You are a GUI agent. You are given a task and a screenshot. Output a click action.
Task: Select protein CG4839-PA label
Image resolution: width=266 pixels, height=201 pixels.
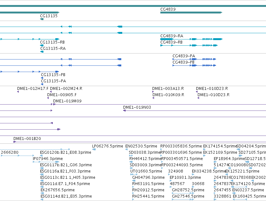[184, 56]
